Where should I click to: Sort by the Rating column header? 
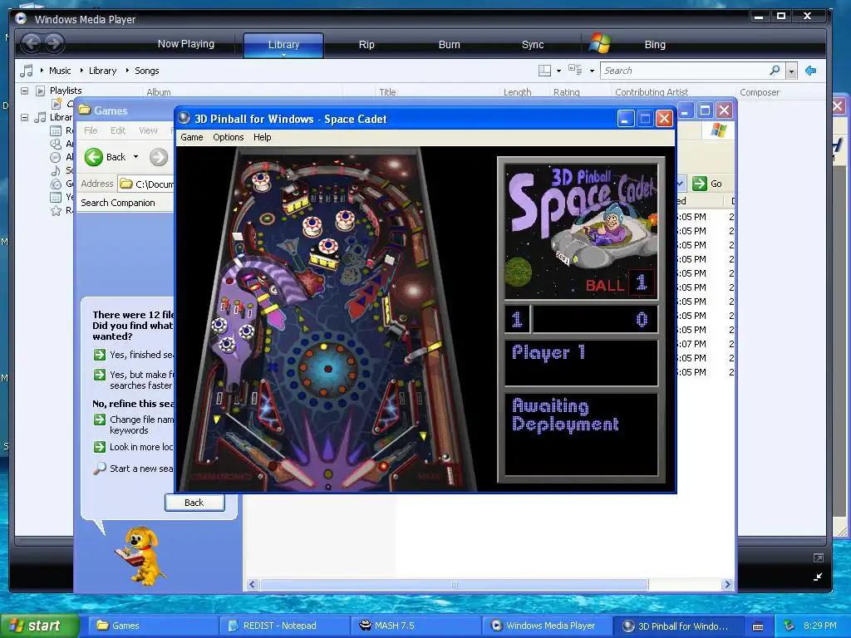click(567, 92)
